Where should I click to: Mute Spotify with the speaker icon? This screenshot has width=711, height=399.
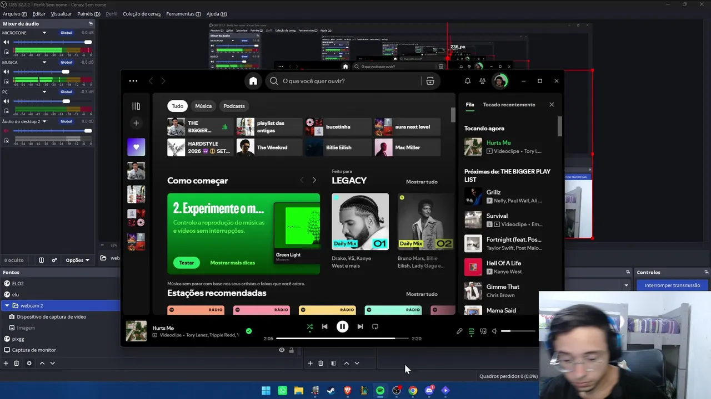pos(494,331)
